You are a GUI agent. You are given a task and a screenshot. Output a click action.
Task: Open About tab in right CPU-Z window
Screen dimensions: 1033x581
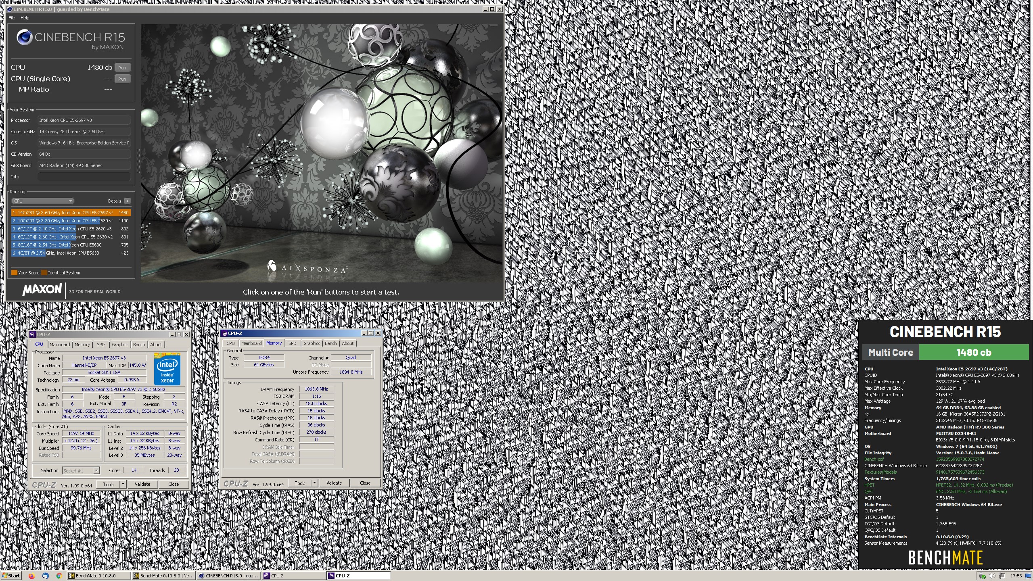348,343
